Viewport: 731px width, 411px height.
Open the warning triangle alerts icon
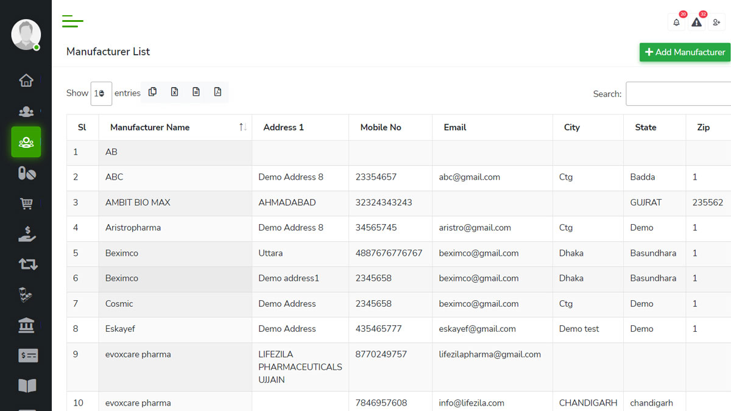[696, 23]
